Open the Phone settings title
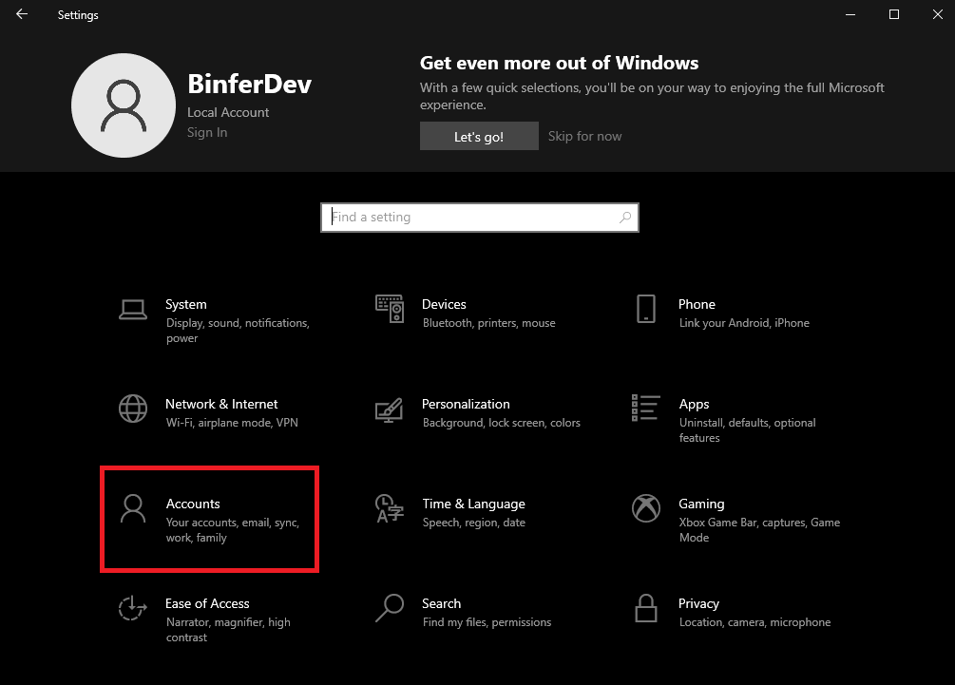 [x=697, y=304]
